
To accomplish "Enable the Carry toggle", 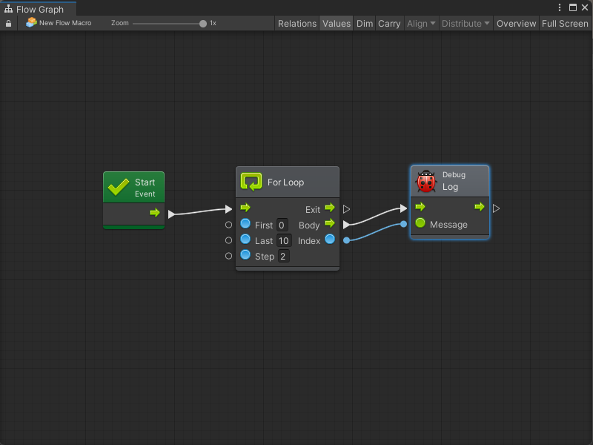I will pyautogui.click(x=389, y=23).
